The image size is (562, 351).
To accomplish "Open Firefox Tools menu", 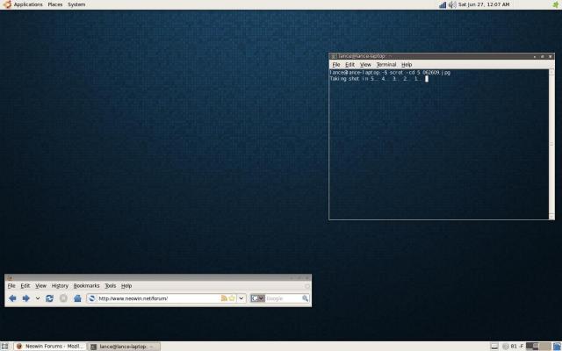I will (111, 286).
